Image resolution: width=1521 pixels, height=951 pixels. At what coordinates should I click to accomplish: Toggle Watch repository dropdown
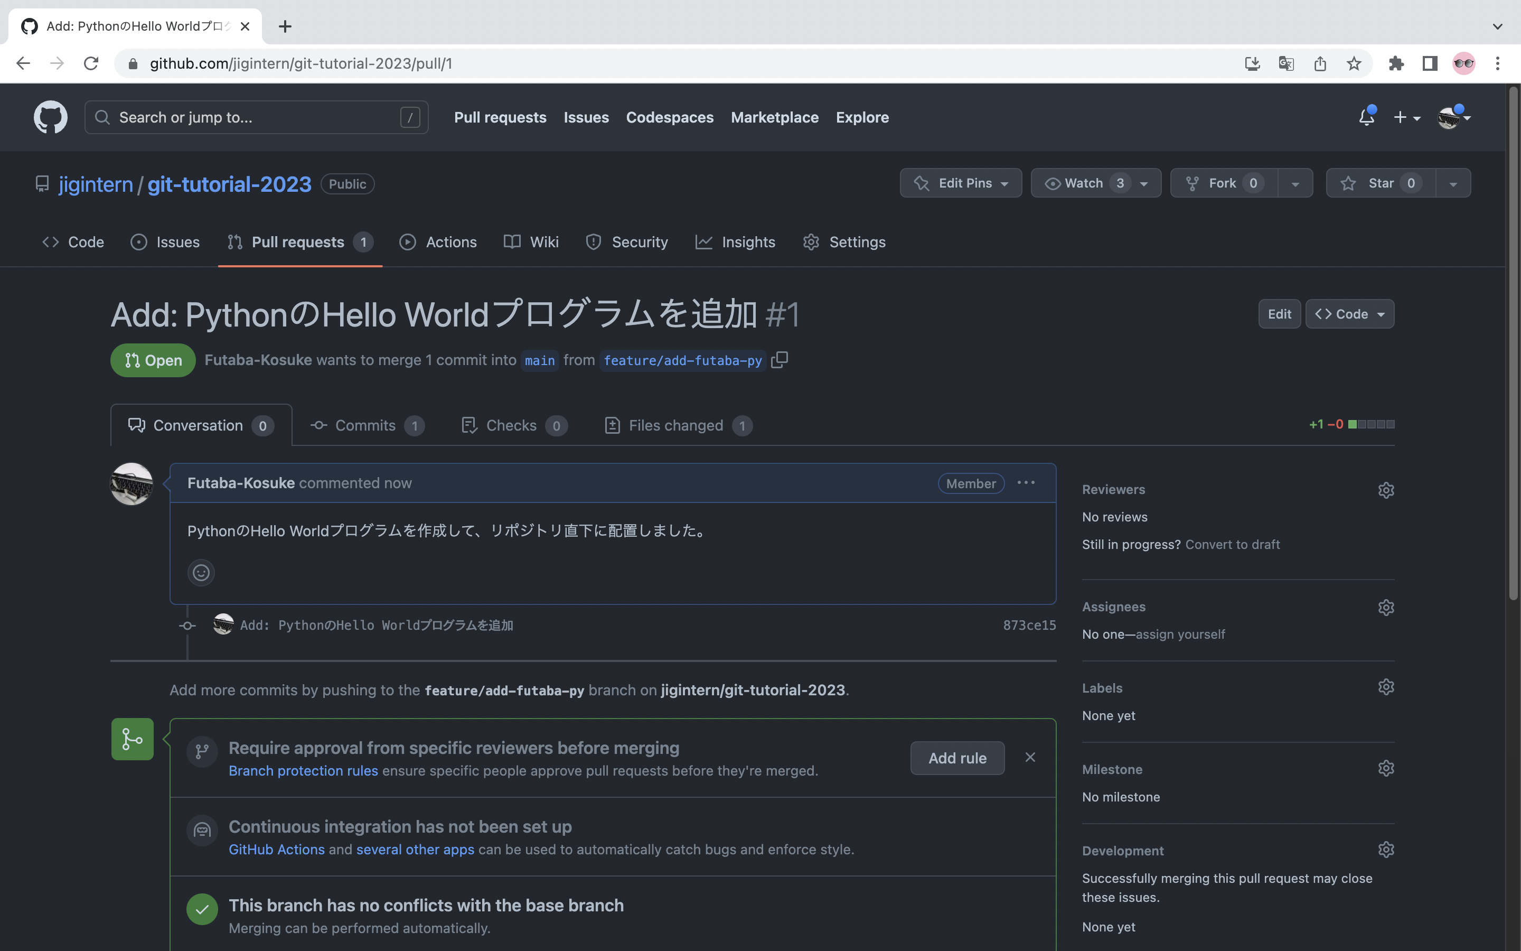pos(1143,183)
